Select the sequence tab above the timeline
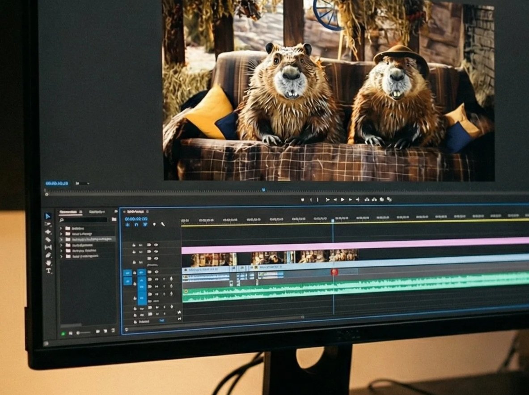Image resolution: width=529 pixels, height=395 pixels. [x=135, y=212]
